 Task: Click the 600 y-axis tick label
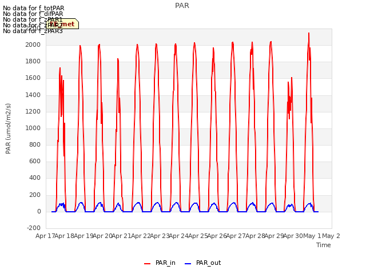[35, 162]
